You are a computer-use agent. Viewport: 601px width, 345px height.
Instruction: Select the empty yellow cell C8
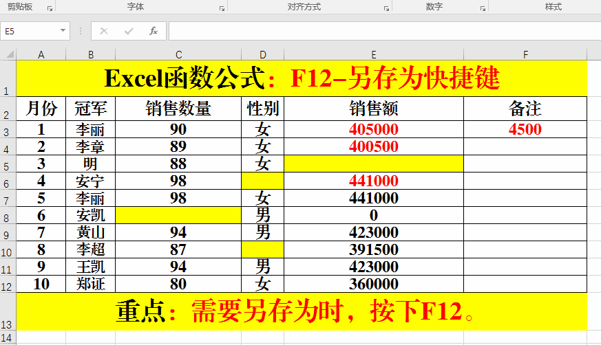coord(178,215)
